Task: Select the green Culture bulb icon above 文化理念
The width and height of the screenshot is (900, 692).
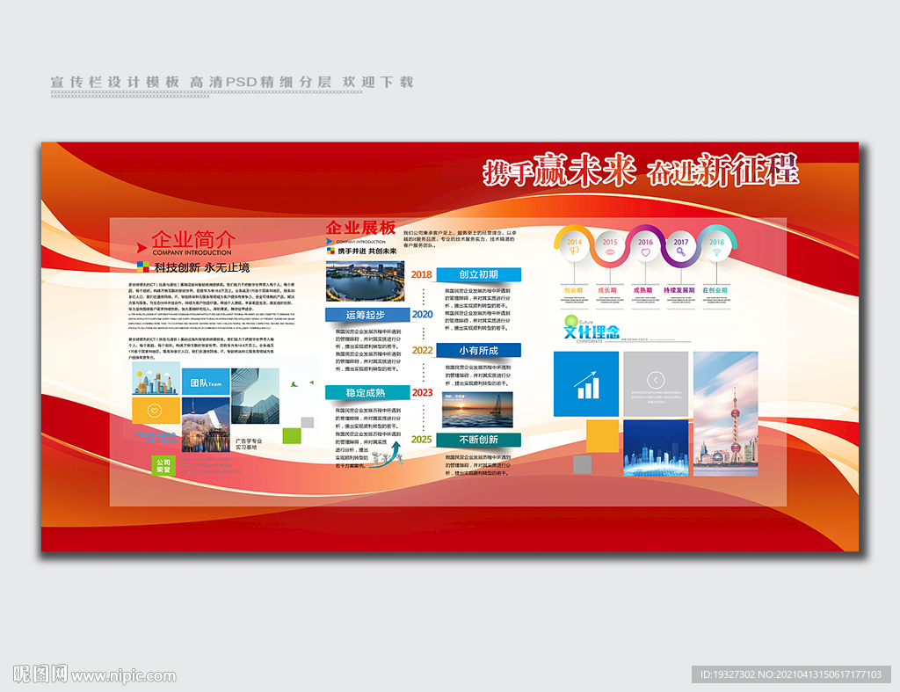Action: coord(570,320)
